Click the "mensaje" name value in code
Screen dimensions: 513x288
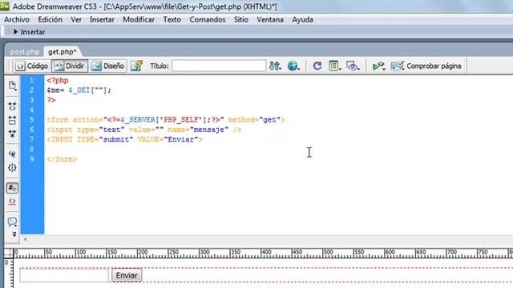208,130
